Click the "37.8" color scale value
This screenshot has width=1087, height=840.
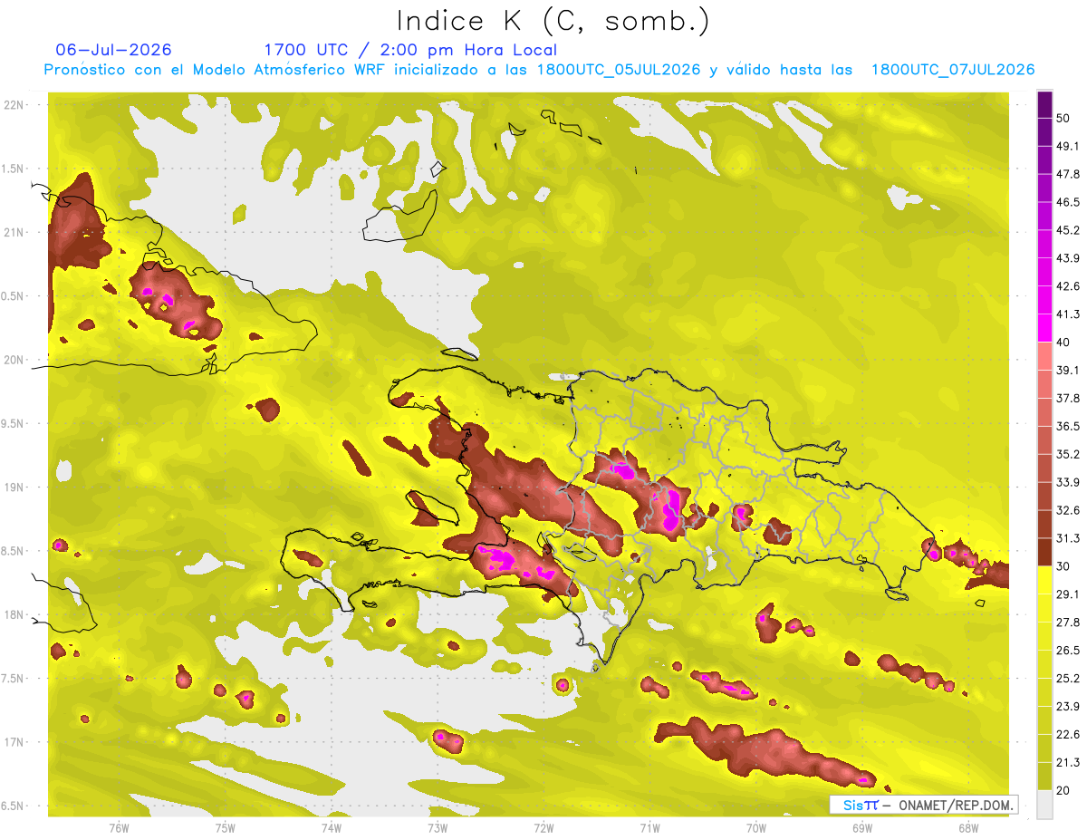[1068, 398]
